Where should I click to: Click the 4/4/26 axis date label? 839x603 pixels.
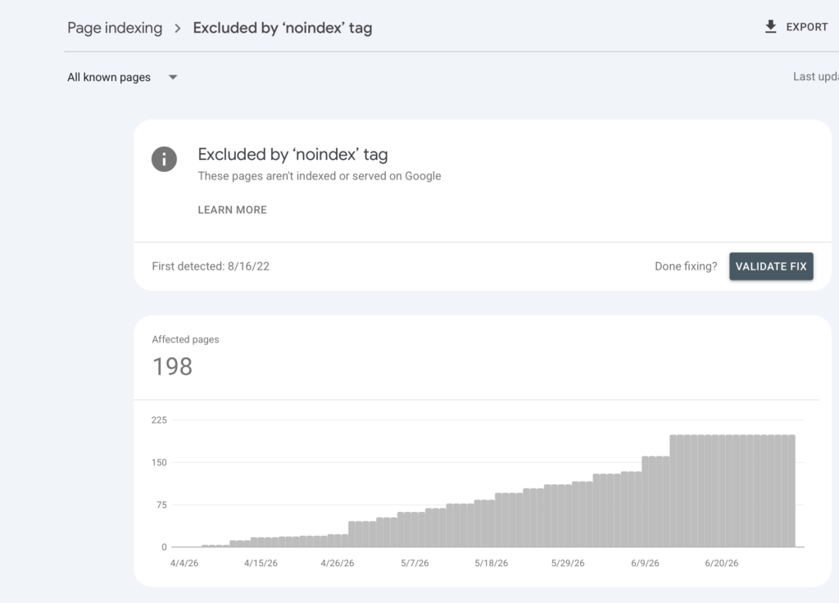coord(184,563)
